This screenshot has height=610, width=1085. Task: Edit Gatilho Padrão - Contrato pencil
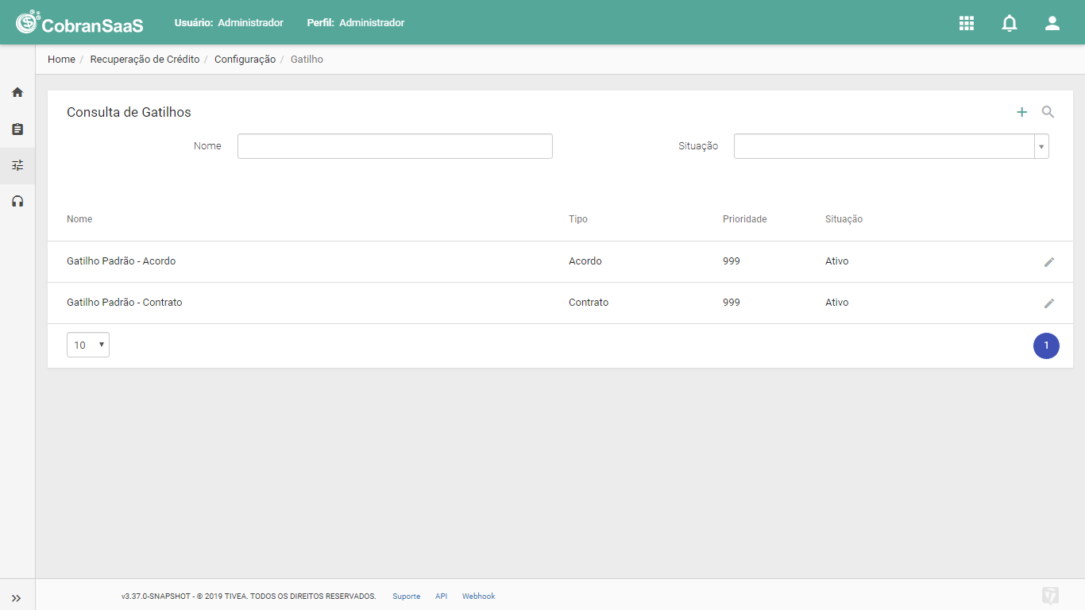(1049, 303)
